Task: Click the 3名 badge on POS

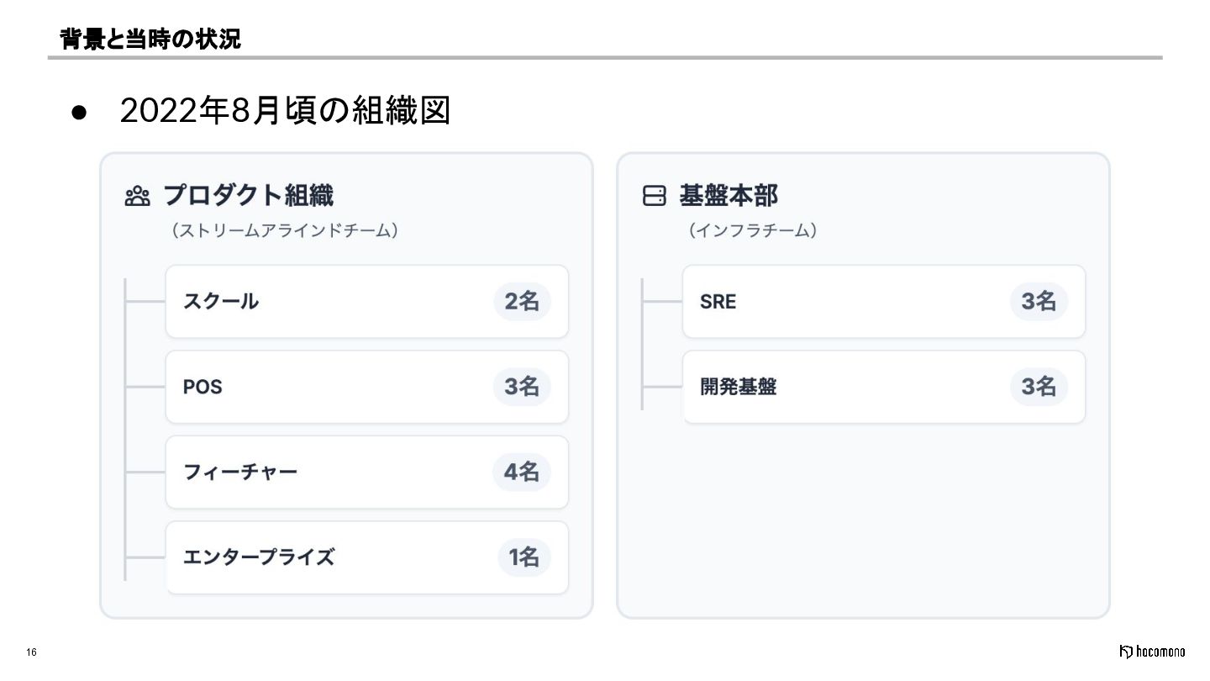Action: coord(522,387)
